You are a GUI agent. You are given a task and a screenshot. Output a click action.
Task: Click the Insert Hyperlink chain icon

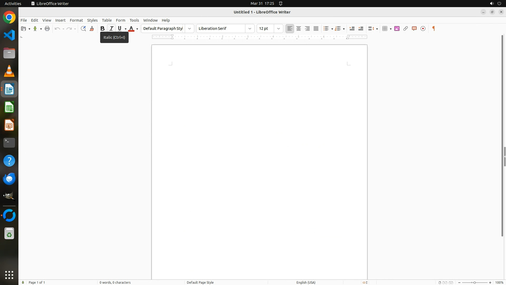406,28
